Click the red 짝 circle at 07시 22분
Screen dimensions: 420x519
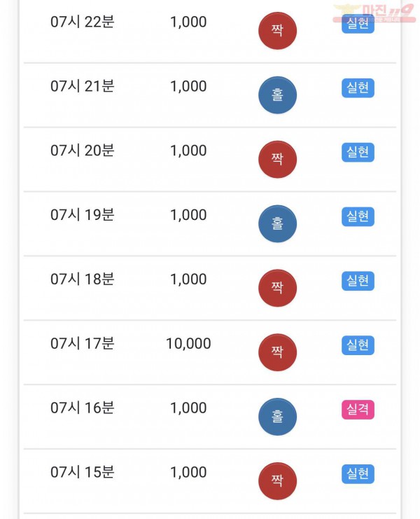pos(277,31)
